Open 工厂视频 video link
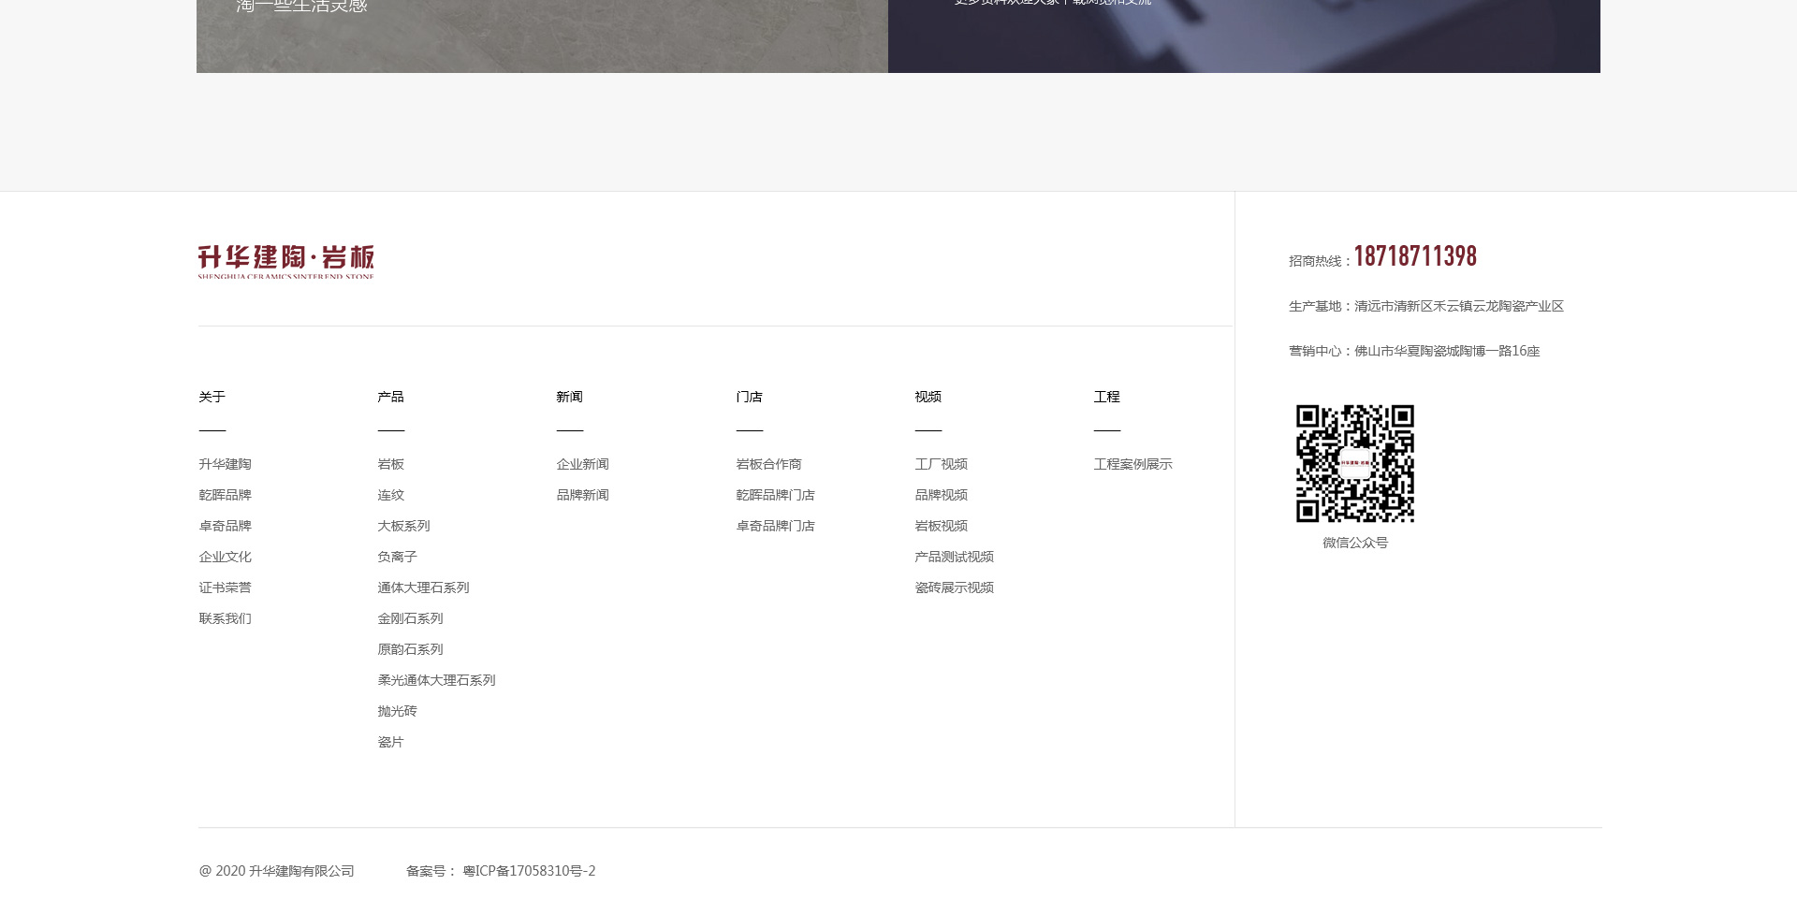1797x914 pixels. point(941,464)
